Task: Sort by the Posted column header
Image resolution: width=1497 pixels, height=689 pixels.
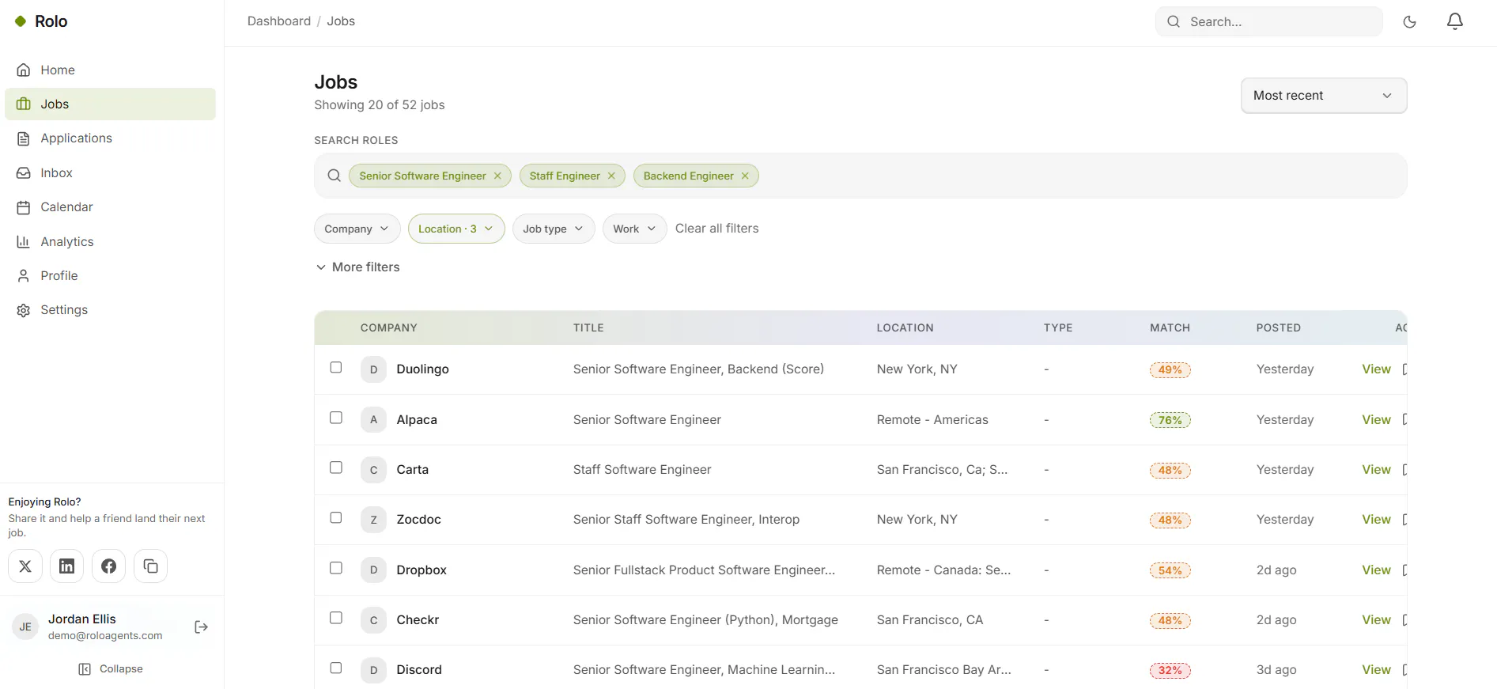Action: 1279,328
